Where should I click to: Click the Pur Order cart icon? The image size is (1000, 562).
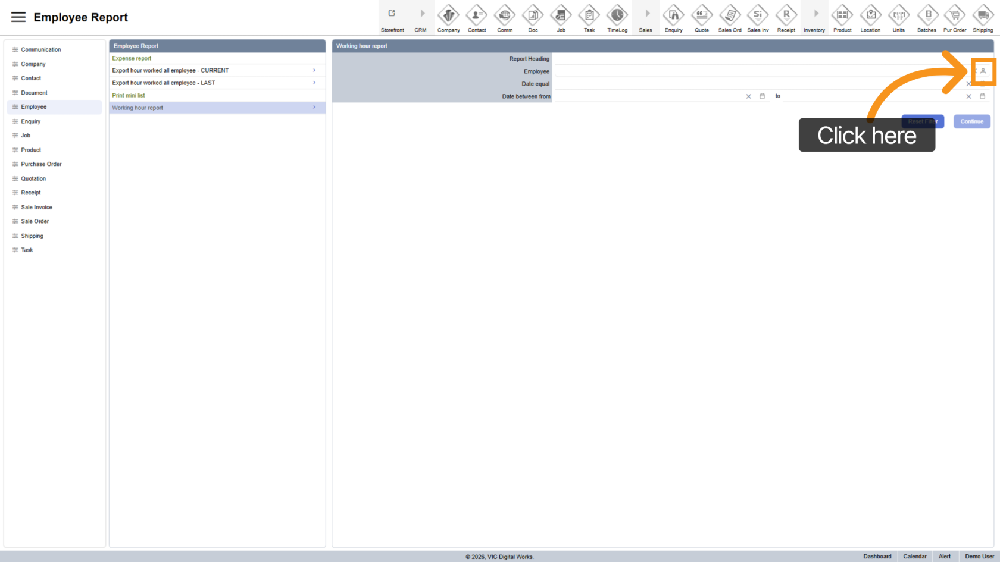pos(955,16)
